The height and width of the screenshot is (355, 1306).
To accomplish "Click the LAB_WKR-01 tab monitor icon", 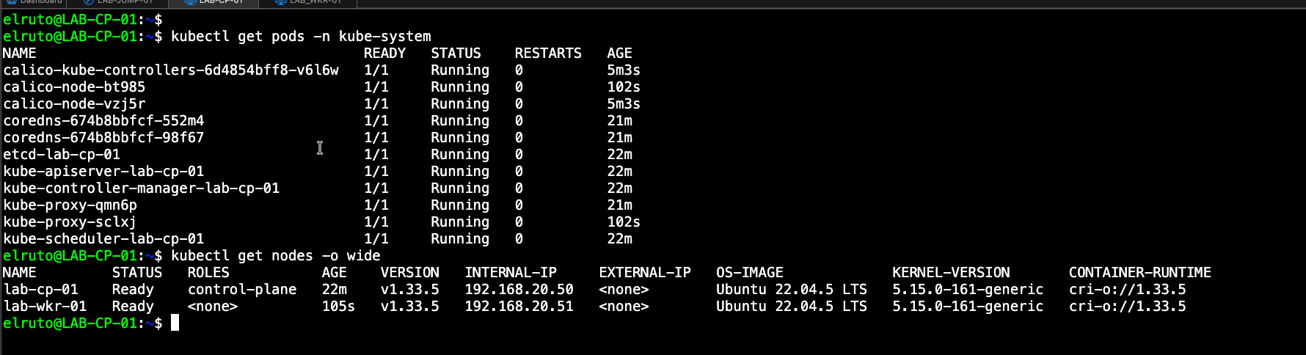I will (x=280, y=2).
